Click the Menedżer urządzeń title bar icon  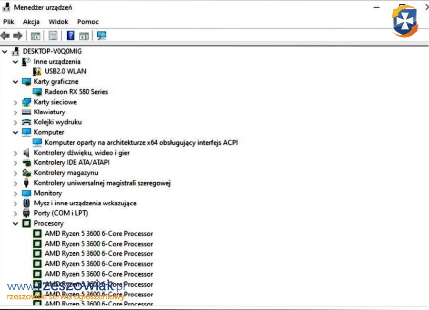click(6, 8)
